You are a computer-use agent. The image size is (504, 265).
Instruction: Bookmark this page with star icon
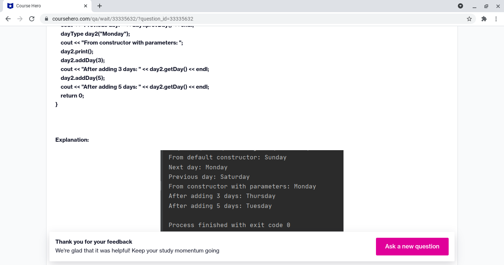[469, 19]
